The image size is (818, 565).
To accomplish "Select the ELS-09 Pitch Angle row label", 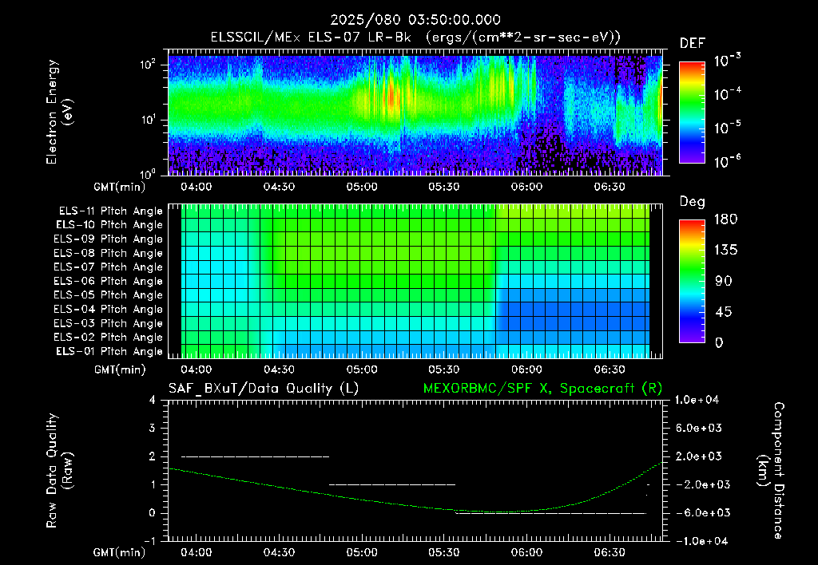I will tap(109, 239).
